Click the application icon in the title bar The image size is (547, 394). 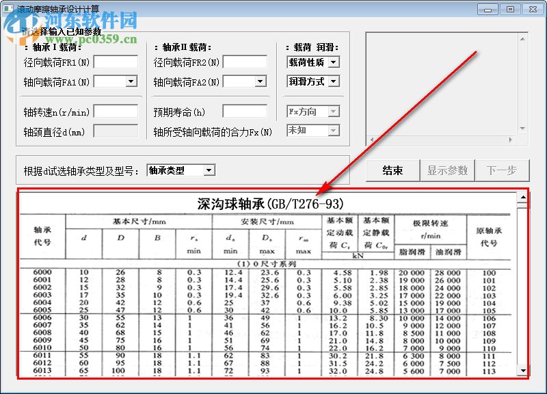pyautogui.click(x=10, y=8)
